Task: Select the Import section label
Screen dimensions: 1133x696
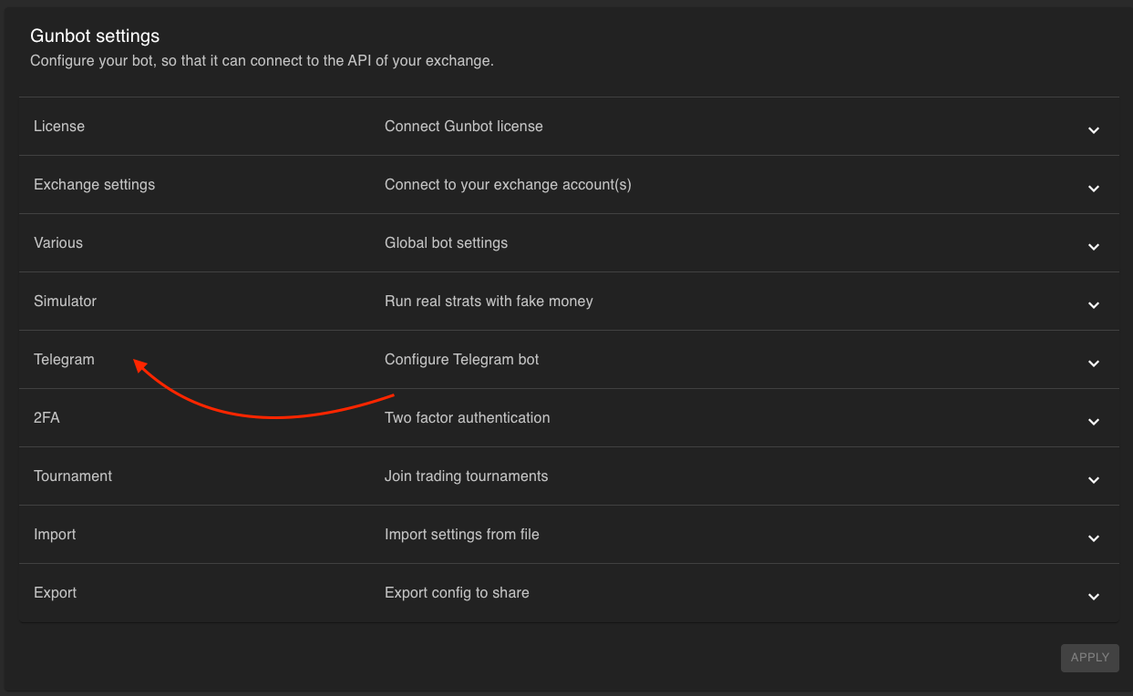Action: pos(55,535)
